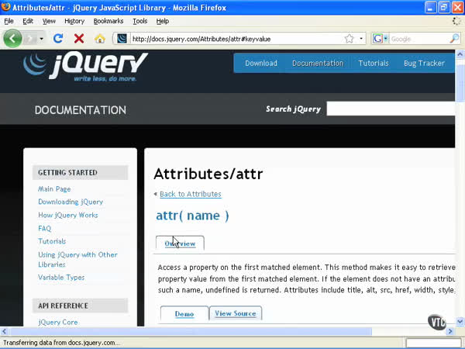Viewport: 465px width, 349px height.
Task: Click the browser Back arrow button
Action: (12, 38)
